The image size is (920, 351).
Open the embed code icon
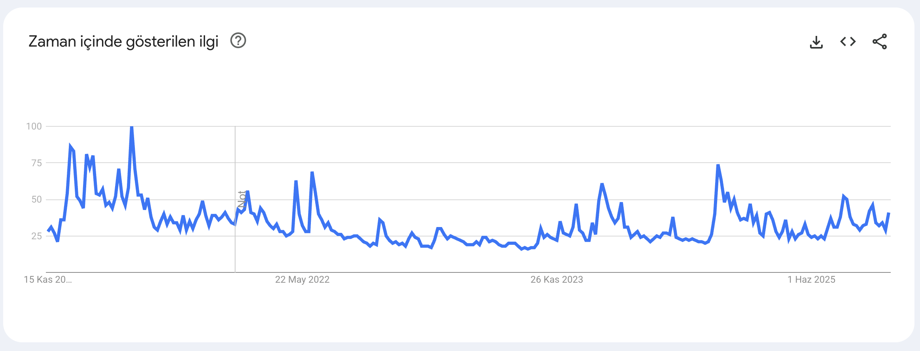tap(848, 41)
